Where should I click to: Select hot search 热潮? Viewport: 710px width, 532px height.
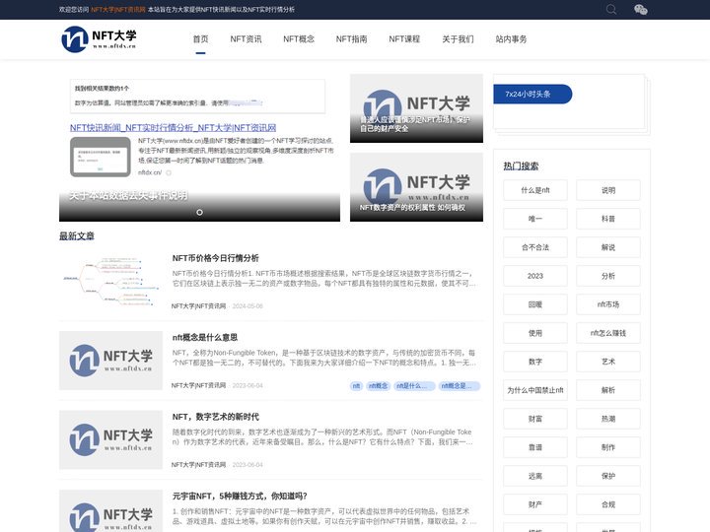[608, 419]
